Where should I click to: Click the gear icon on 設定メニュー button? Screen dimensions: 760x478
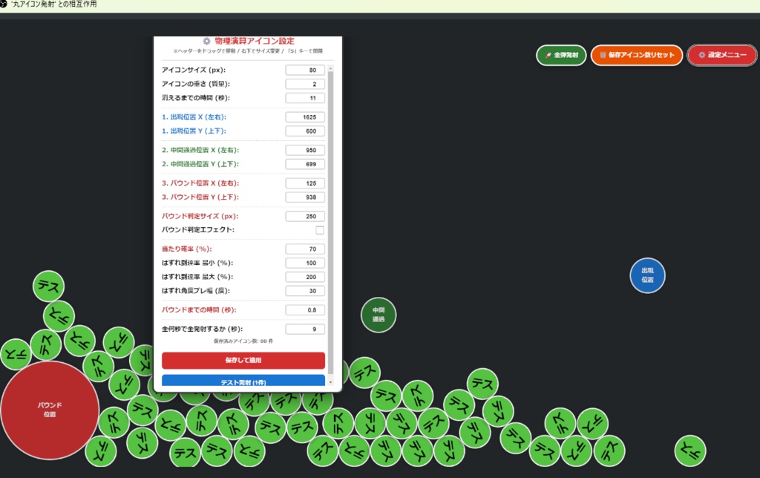click(701, 55)
